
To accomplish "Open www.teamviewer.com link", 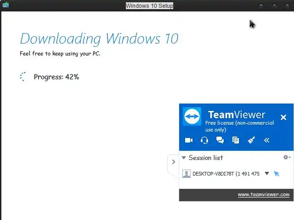I will (263, 194).
